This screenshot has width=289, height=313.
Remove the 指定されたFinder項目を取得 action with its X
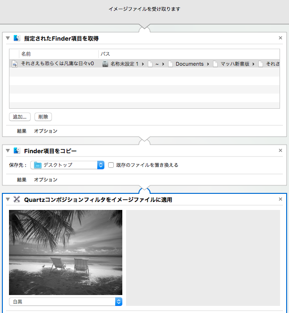280,38
